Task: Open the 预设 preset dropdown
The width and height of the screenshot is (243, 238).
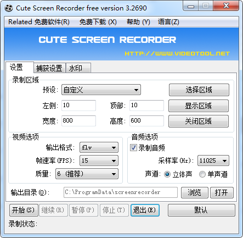Action: pyautogui.click(x=101, y=90)
